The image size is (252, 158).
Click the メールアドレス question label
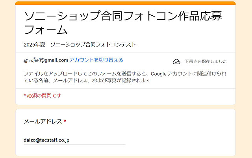click(43, 122)
